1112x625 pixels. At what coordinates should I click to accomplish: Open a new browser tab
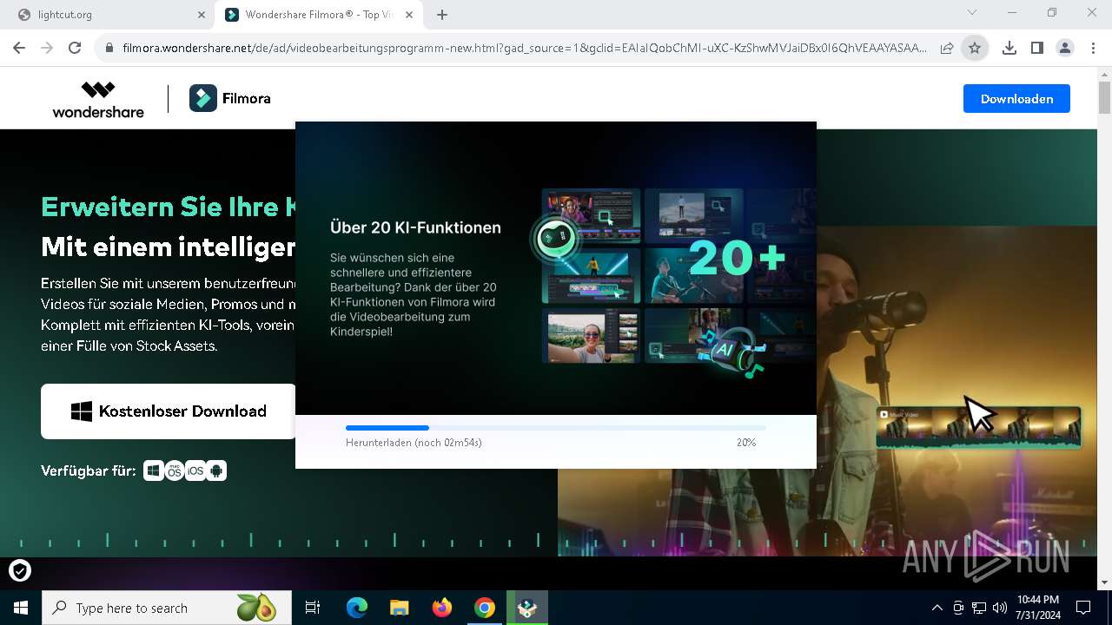[x=442, y=15]
